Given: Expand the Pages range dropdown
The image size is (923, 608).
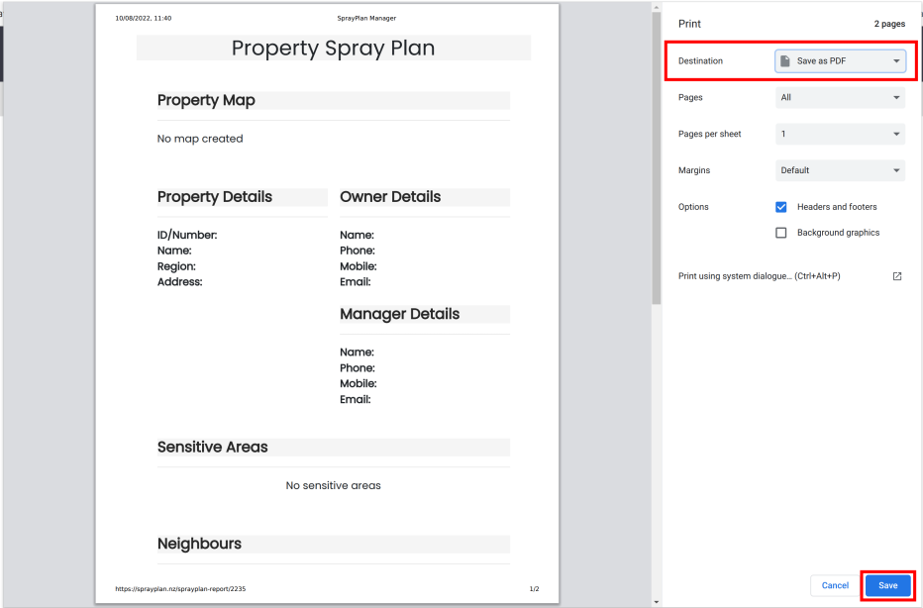Looking at the screenshot, I should click(840, 97).
